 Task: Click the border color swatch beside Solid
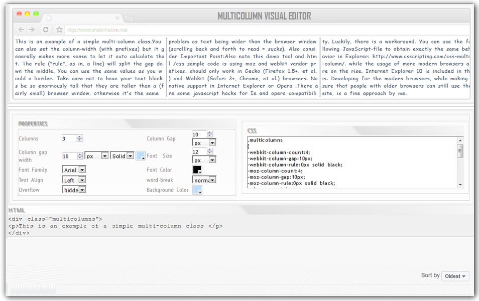(x=140, y=156)
